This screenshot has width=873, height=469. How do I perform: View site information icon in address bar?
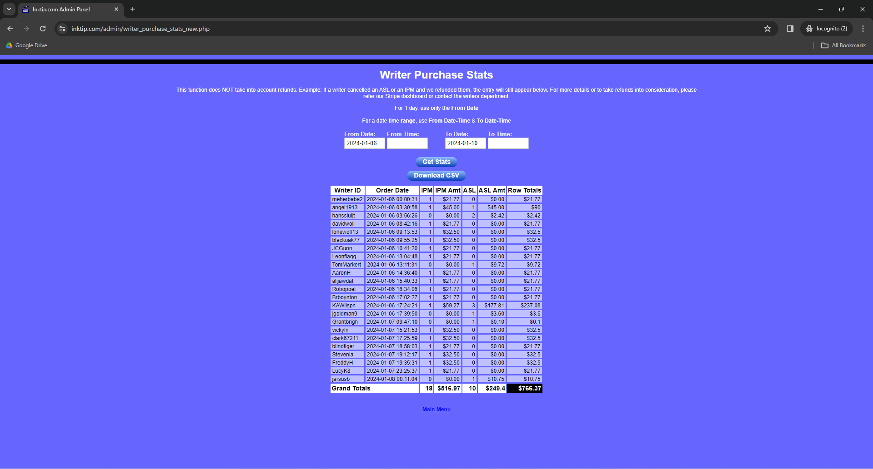pyautogui.click(x=63, y=29)
